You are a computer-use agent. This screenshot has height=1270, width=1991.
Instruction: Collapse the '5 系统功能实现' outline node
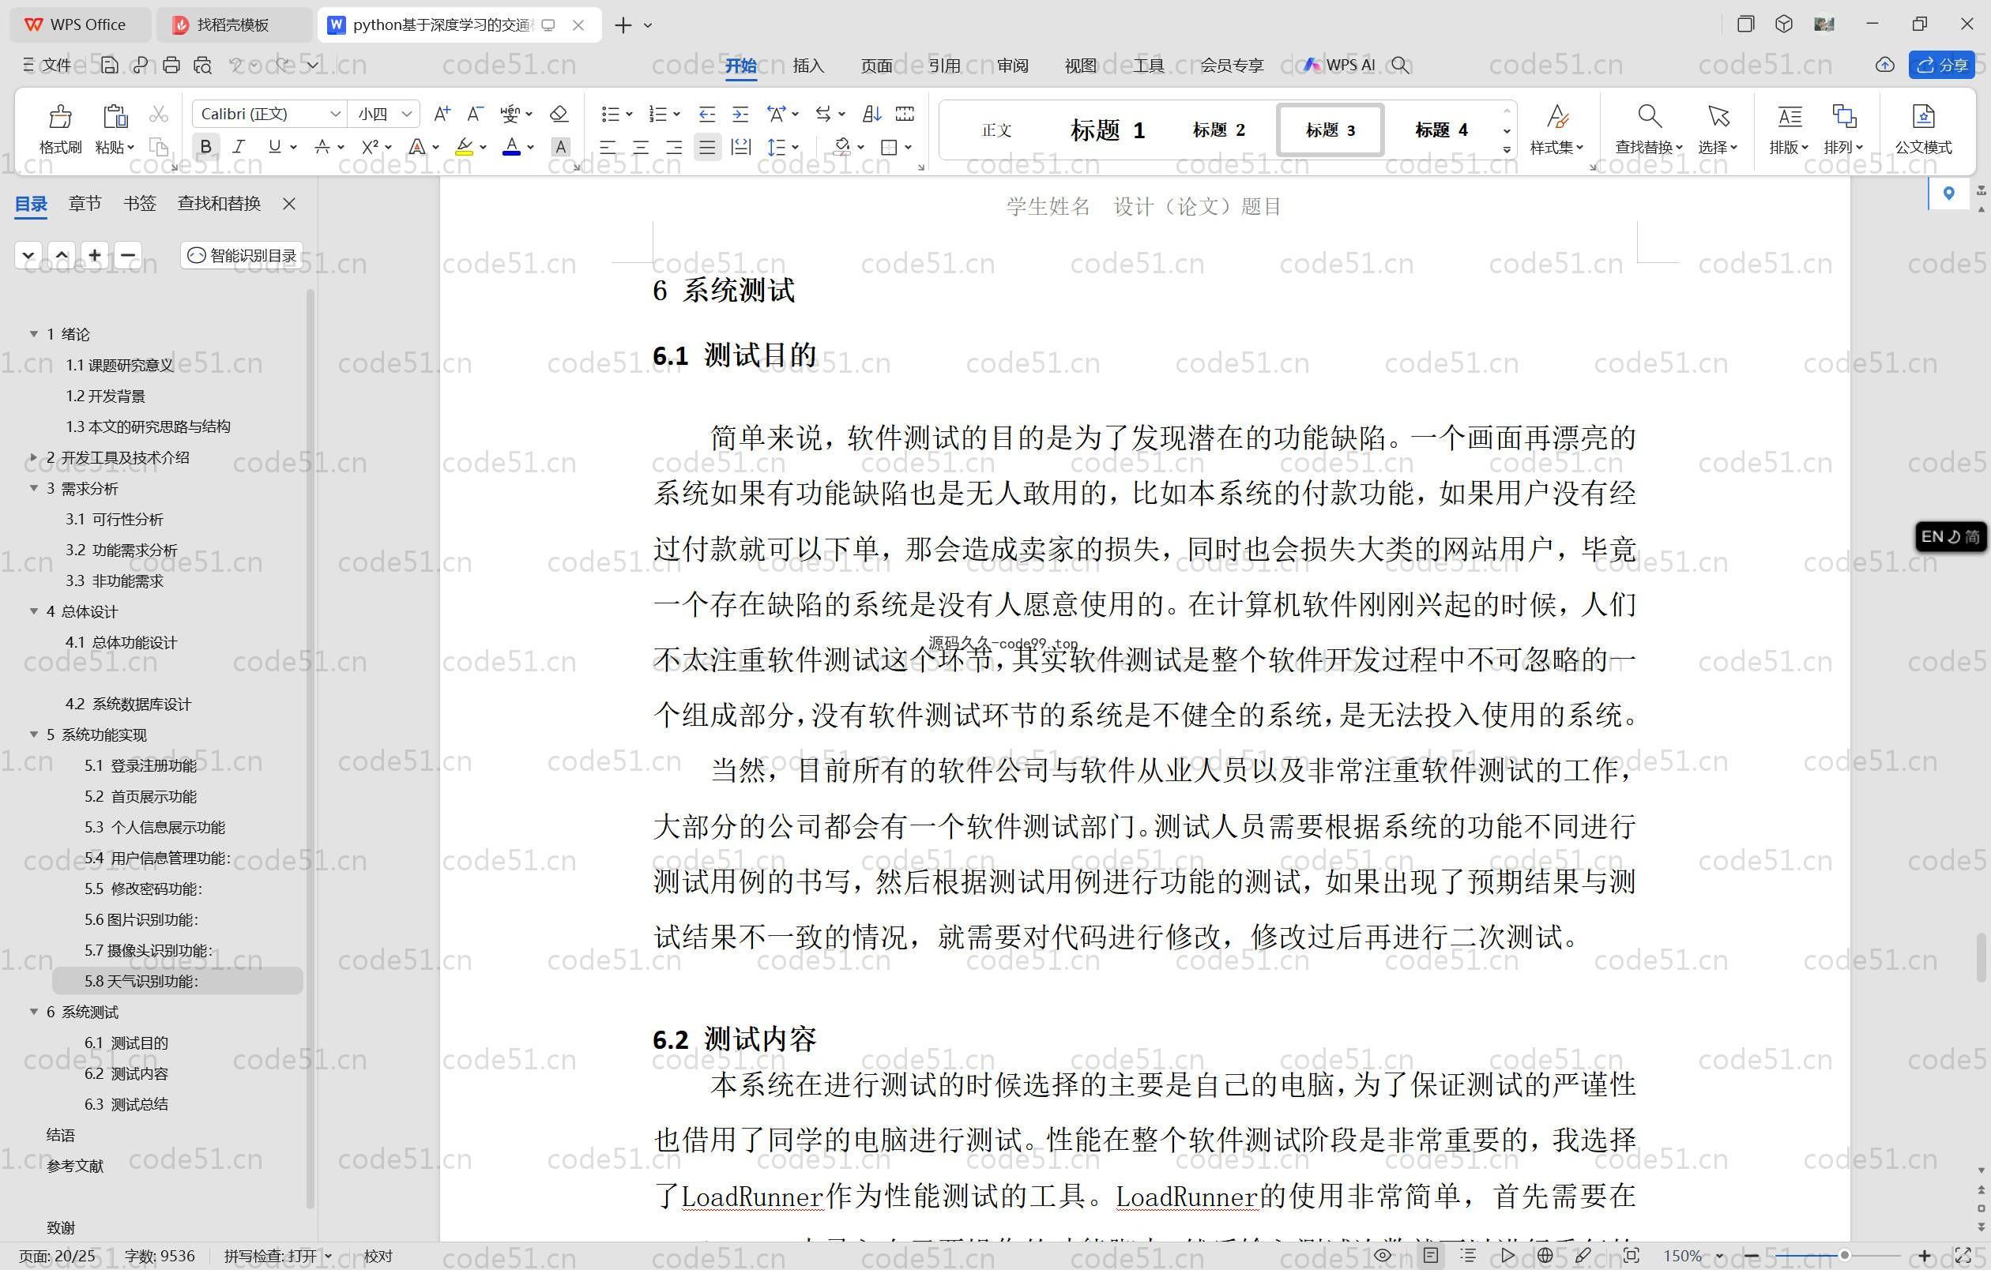[34, 734]
